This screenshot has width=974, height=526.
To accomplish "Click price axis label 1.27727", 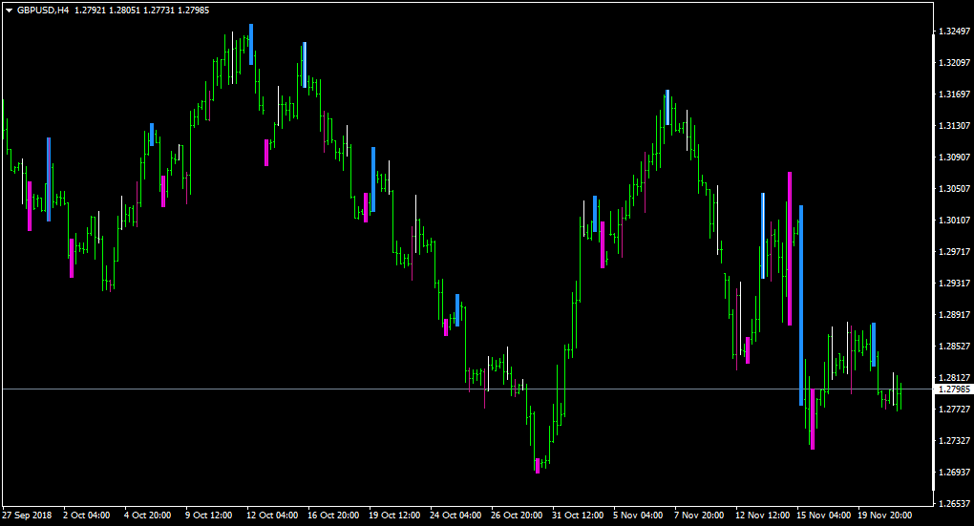I will [x=954, y=410].
